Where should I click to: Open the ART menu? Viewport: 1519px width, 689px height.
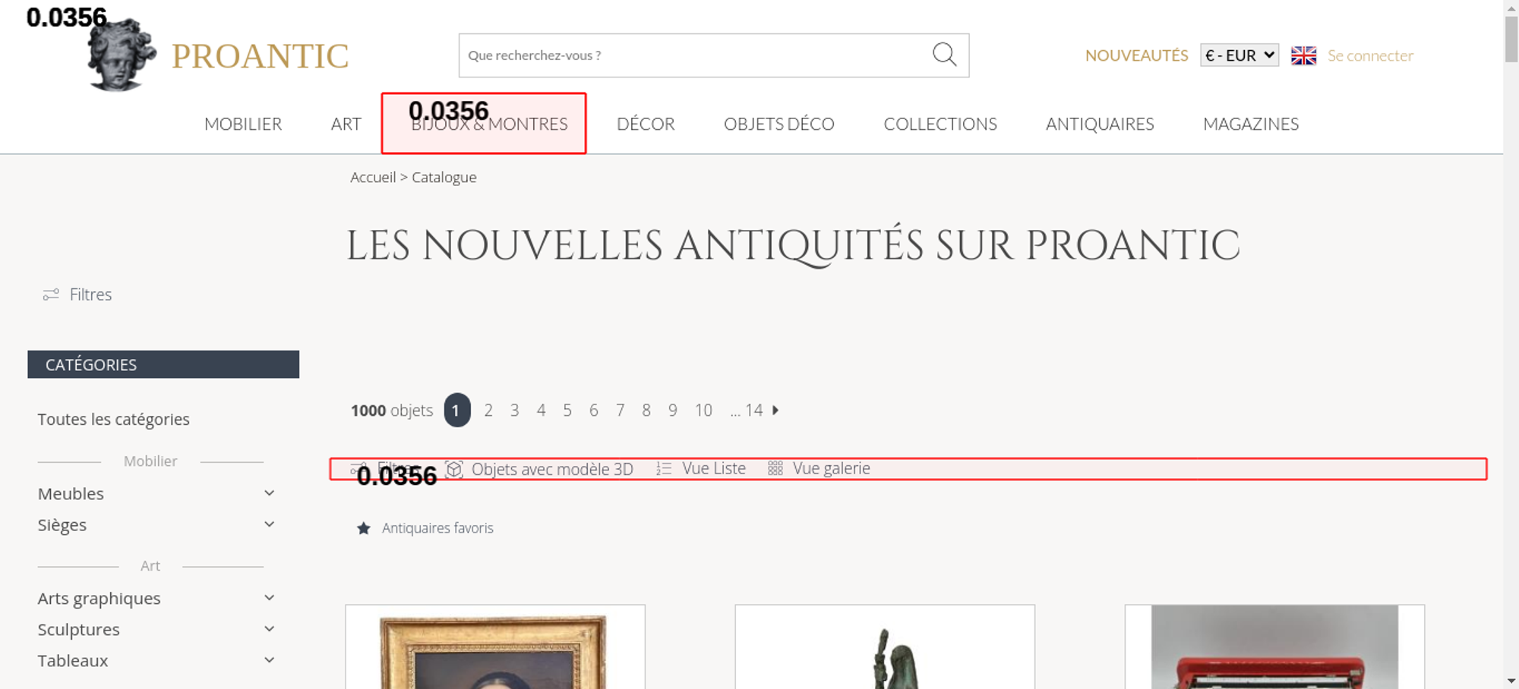coord(346,124)
